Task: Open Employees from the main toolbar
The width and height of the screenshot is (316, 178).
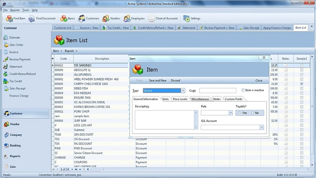Action: point(134,19)
